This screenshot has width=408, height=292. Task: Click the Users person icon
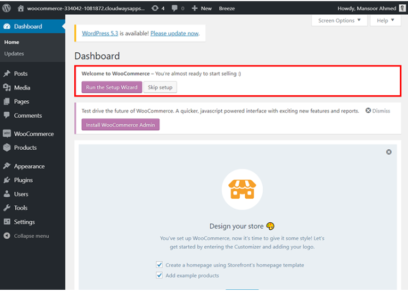(7, 194)
